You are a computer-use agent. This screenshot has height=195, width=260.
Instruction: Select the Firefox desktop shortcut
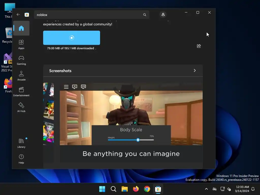click(8, 85)
